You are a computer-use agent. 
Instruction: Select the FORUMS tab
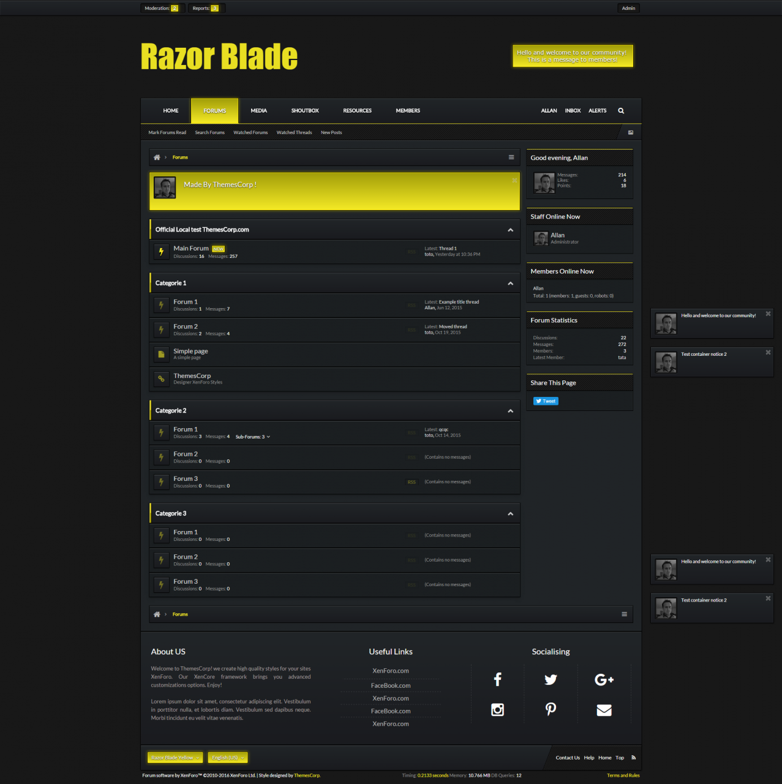click(x=214, y=111)
